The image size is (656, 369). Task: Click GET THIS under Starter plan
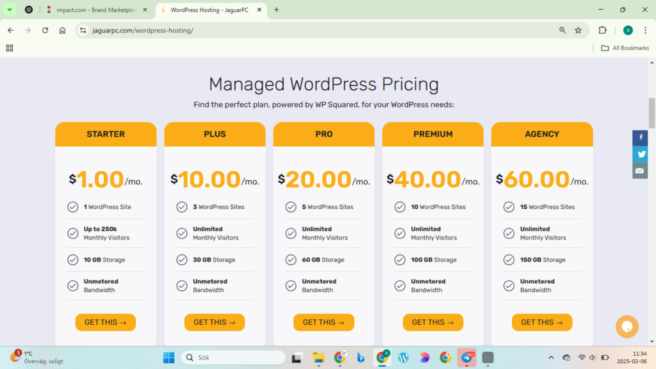pos(106,322)
